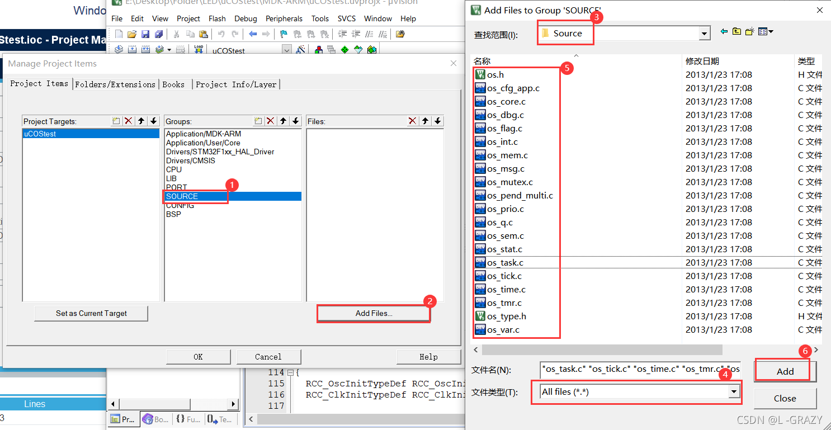The height and width of the screenshot is (430, 831).
Task: Create new folder icon in file dialog
Action: (750, 32)
